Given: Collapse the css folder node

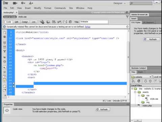Looking at the screenshot, I should tap(139, 96).
